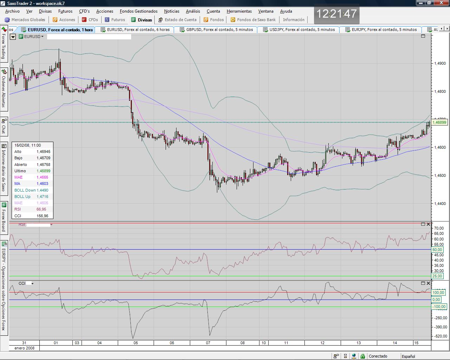Click the hourglass icon in status bar

pos(345,356)
